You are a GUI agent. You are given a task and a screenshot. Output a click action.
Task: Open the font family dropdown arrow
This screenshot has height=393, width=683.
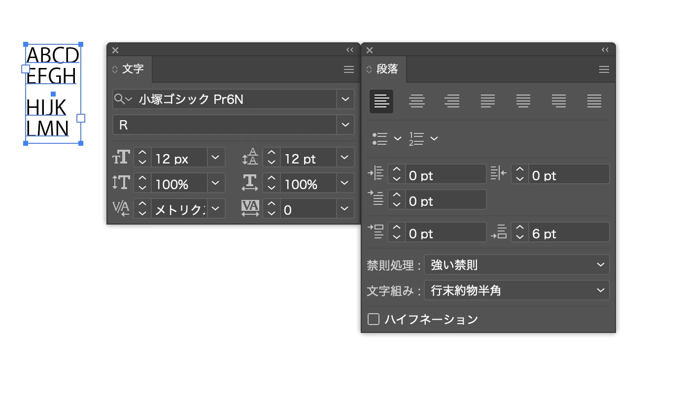(x=345, y=99)
